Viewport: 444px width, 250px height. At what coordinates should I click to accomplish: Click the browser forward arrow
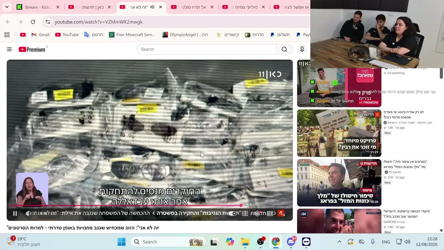click(x=20, y=22)
